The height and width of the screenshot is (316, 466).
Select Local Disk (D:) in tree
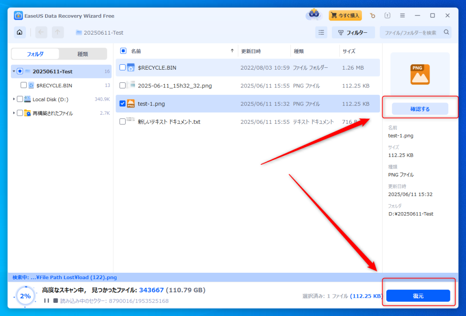click(x=51, y=99)
